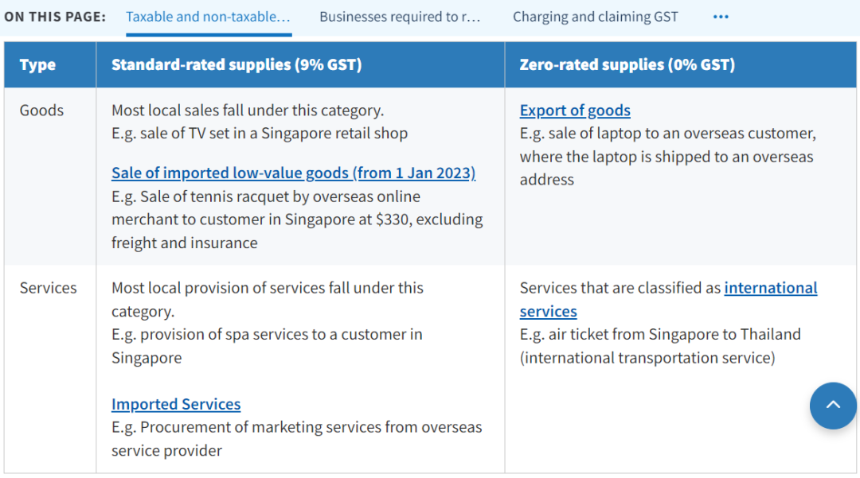
Task: Go to 'Charging and claiming GST' section
Action: click(x=595, y=17)
